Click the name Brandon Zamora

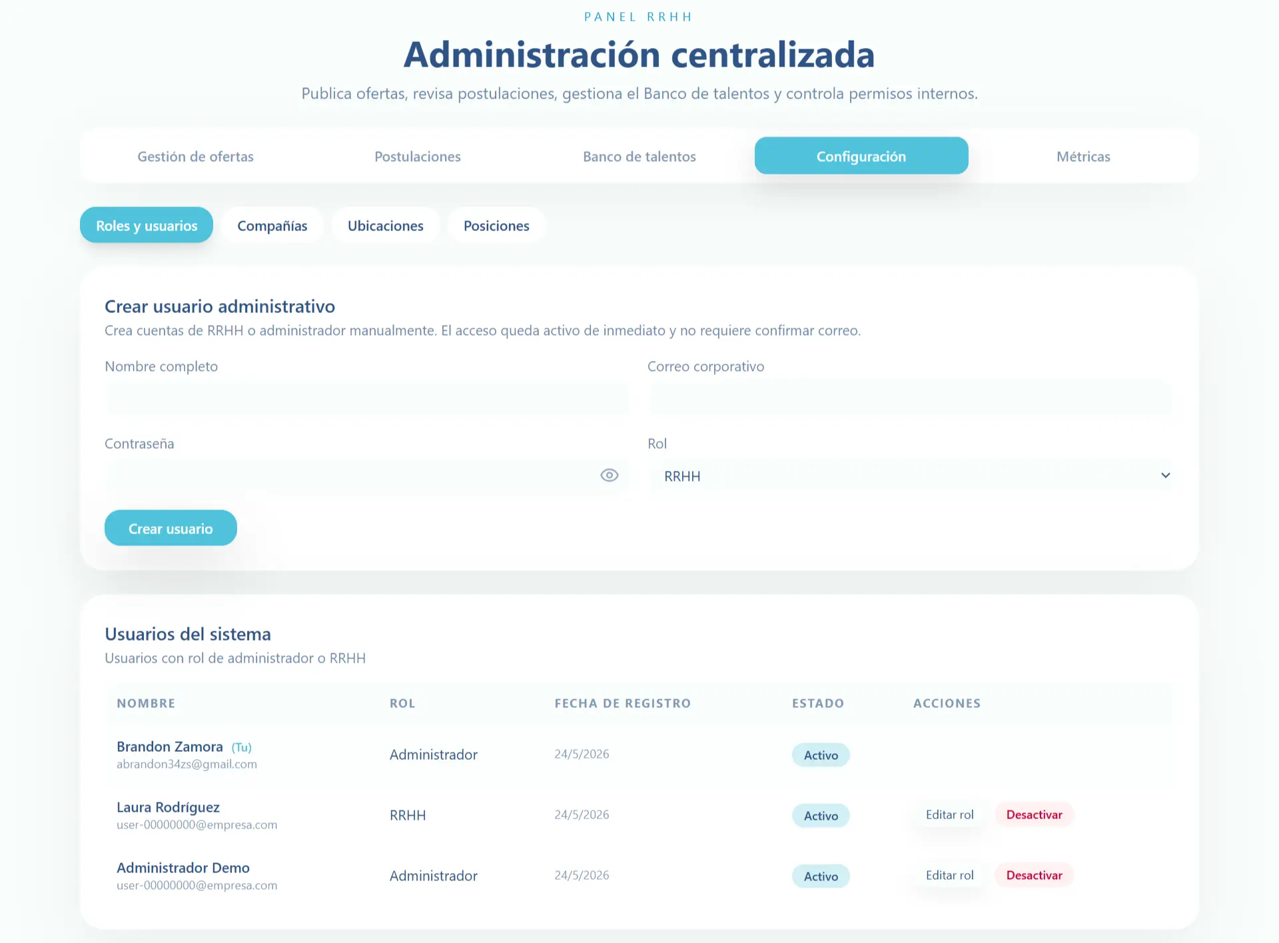[170, 747]
